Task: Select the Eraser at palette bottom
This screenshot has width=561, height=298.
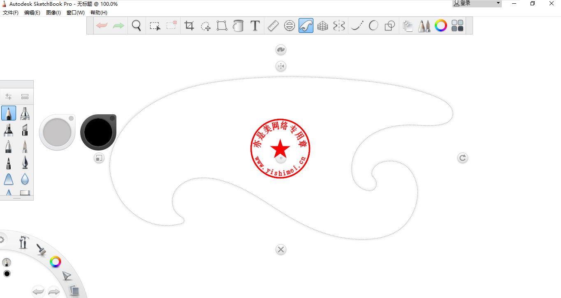Action: coord(25,192)
